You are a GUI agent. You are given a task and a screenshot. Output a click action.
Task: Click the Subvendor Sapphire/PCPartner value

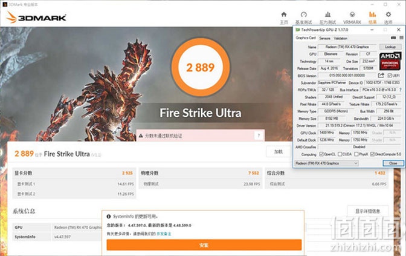pos(332,82)
